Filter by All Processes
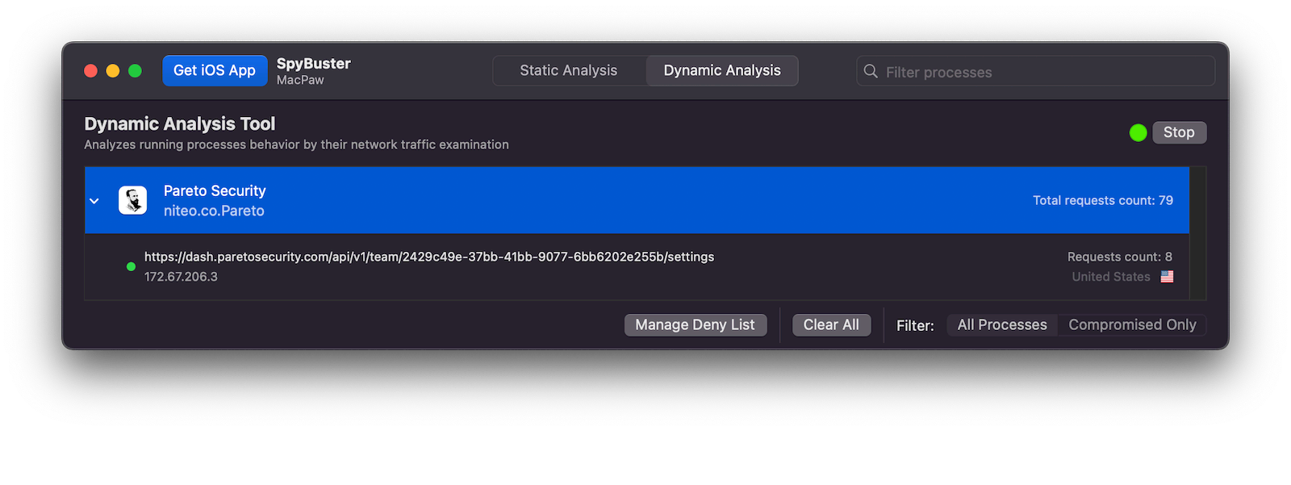 click(x=1002, y=325)
